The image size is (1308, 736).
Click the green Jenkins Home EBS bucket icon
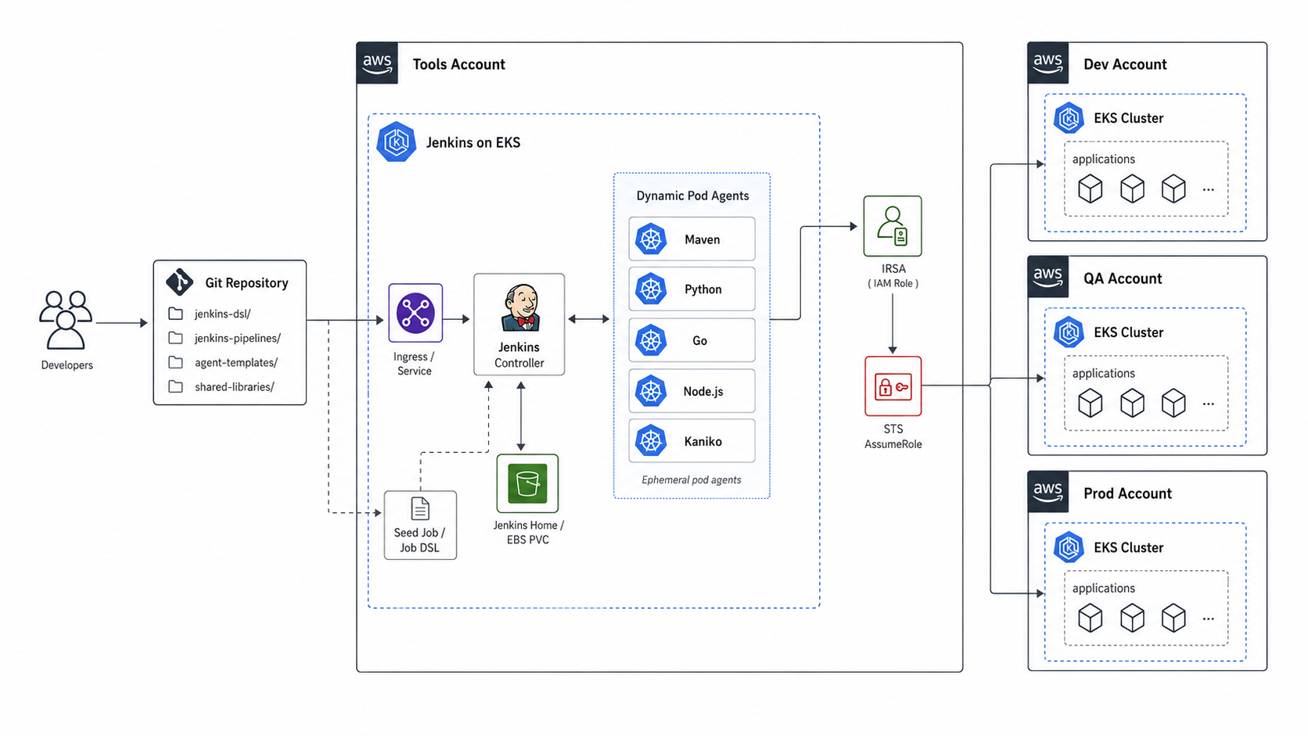[x=527, y=483]
